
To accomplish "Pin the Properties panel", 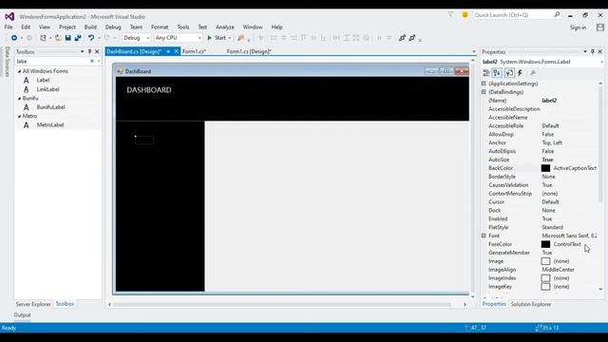I will pos(593,51).
